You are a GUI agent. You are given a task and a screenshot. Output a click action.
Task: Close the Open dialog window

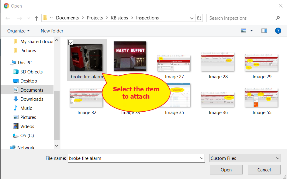point(281,6)
